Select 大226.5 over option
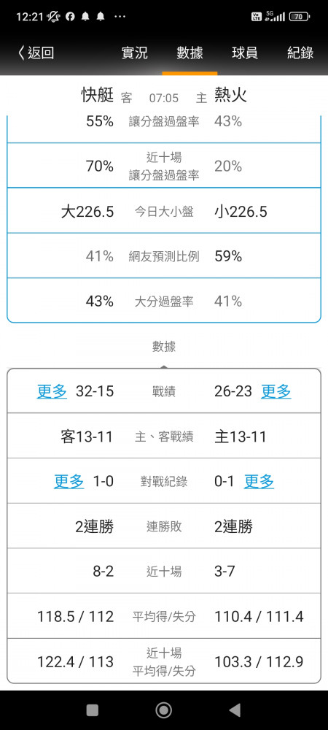This screenshot has height=730, width=328. click(x=87, y=212)
